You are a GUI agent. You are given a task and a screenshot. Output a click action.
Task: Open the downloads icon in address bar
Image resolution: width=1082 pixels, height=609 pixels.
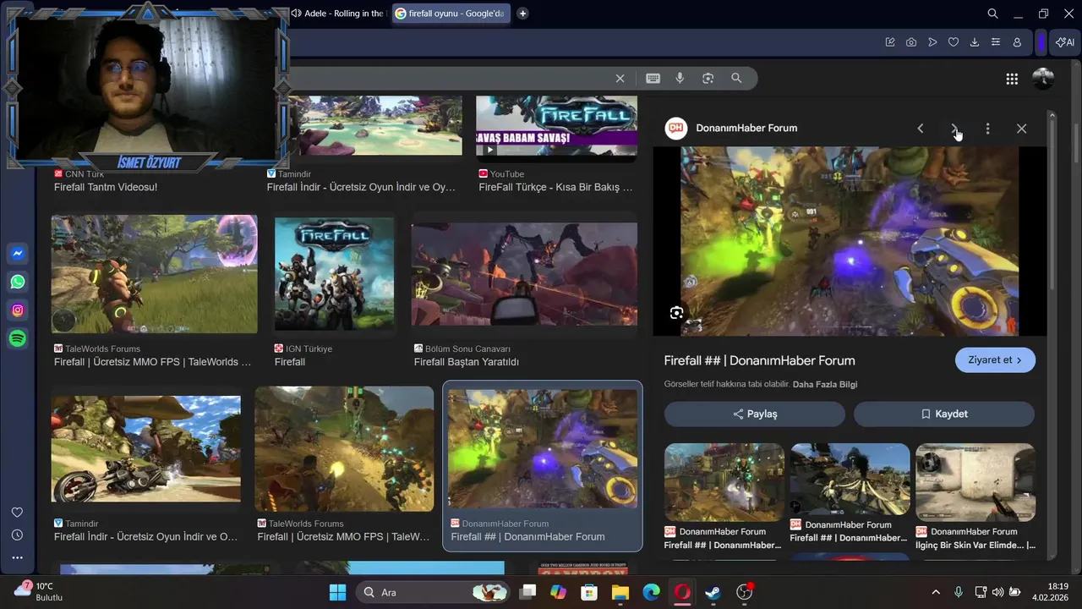click(975, 42)
